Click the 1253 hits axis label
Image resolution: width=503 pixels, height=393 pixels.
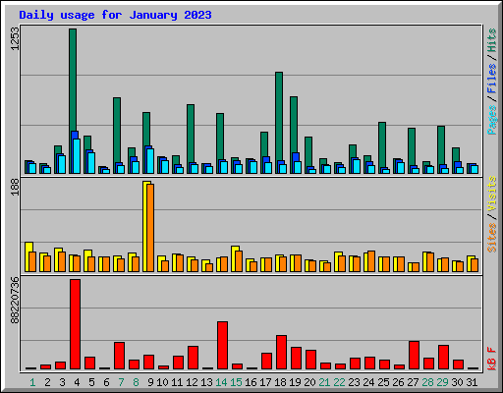point(15,38)
